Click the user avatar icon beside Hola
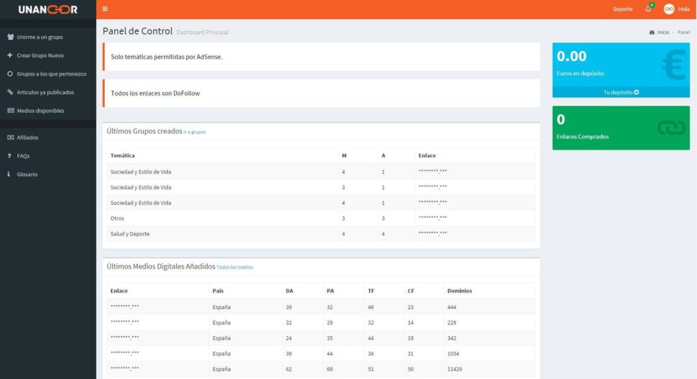This screenshot has height=379, width=697. (x=668, y=9)
